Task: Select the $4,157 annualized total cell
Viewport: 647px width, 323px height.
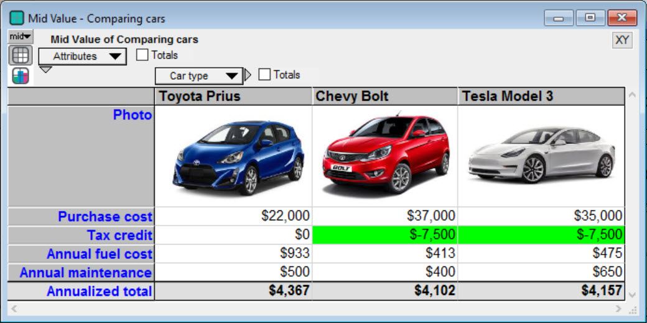Action: click(541, 291)
